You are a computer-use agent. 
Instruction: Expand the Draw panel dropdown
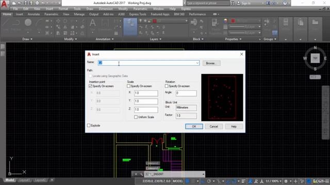[x=27, y=39]
